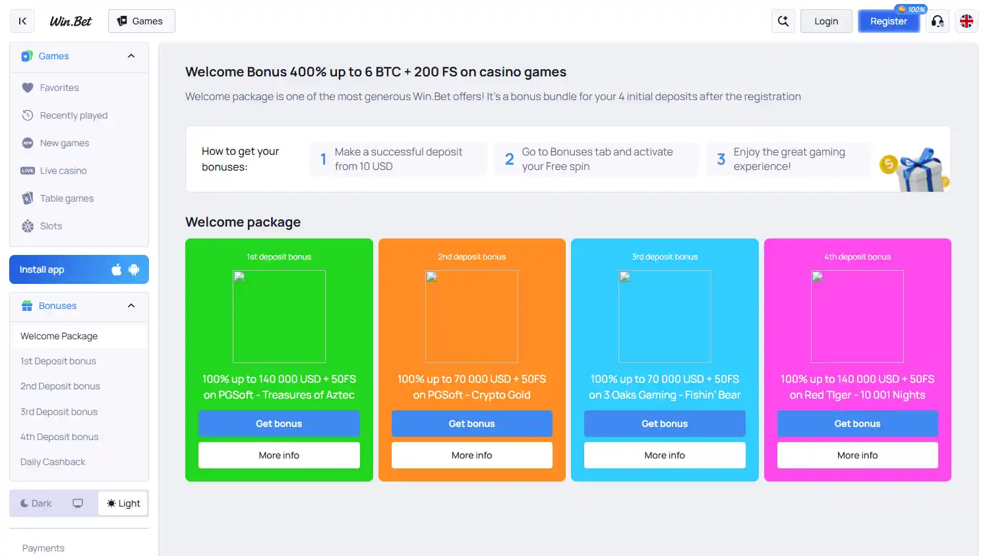Click the Slots chip icon
The height and width of the screenshot is (556, 989).
(x=28, y=226)
